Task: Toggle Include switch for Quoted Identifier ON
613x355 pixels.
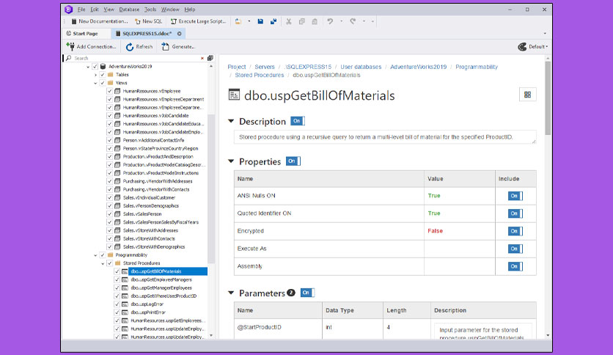Action: (515, 213)
